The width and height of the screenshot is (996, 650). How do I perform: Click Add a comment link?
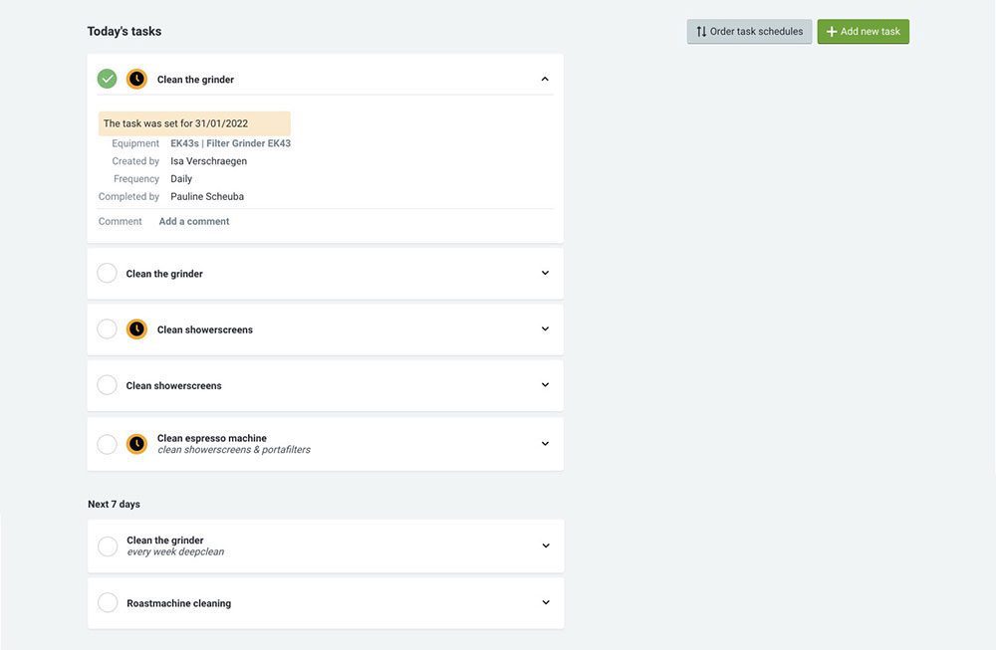click(x=194, y=222)
